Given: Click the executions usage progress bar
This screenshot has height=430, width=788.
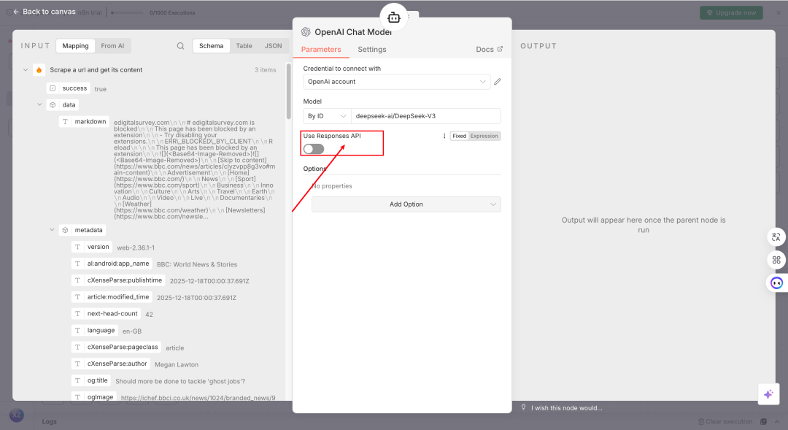Looking at the screenshot, I should (128, 12).
